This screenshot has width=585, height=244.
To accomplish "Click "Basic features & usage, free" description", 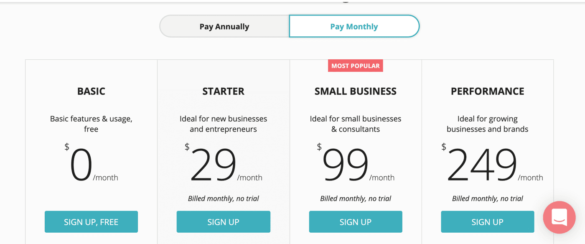I will tap(91, 124).
